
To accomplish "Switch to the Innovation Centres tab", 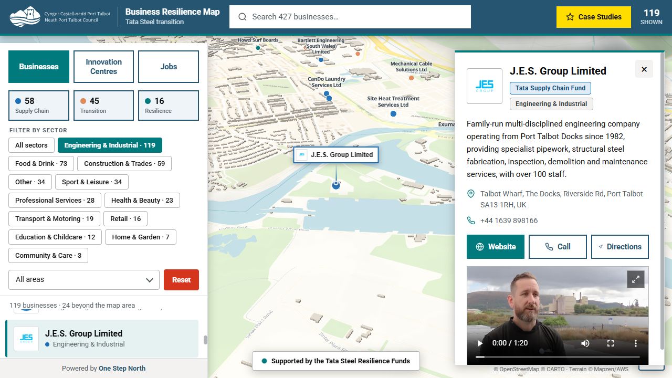I will (x=103, y=67).
